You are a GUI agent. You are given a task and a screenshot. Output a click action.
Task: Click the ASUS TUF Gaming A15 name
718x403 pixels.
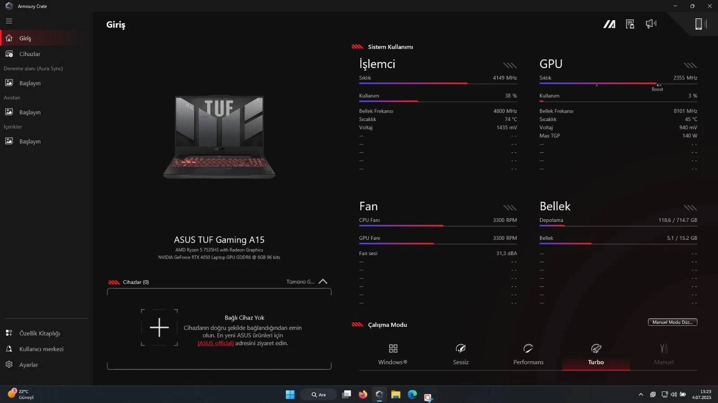pos(219,240)
